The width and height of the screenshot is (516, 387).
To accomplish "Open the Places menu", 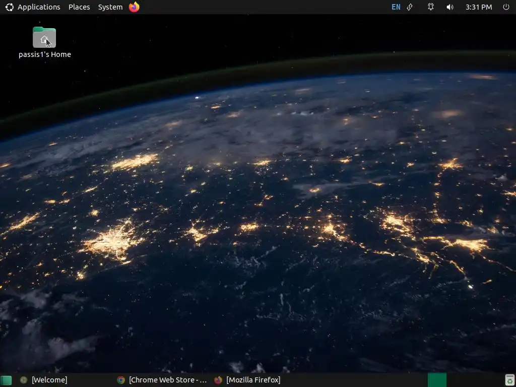I will pyautogui.click(x=79, y=7).
